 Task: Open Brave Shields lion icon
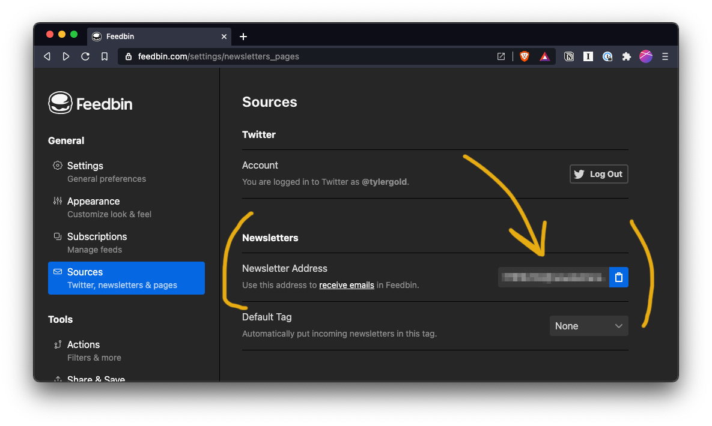tap(525, 56)
